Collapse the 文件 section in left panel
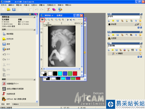The height and width of the screenshot is (109, 145). pyautogui.click(x=35, y=30)
